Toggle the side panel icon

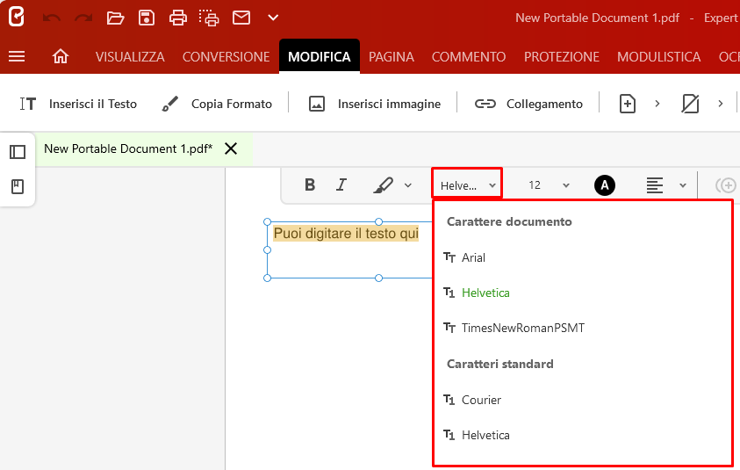click(x=18, y=152)
